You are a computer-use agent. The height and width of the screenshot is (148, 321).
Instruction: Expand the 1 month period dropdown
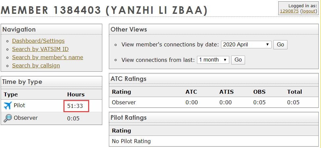pos(213,60)
